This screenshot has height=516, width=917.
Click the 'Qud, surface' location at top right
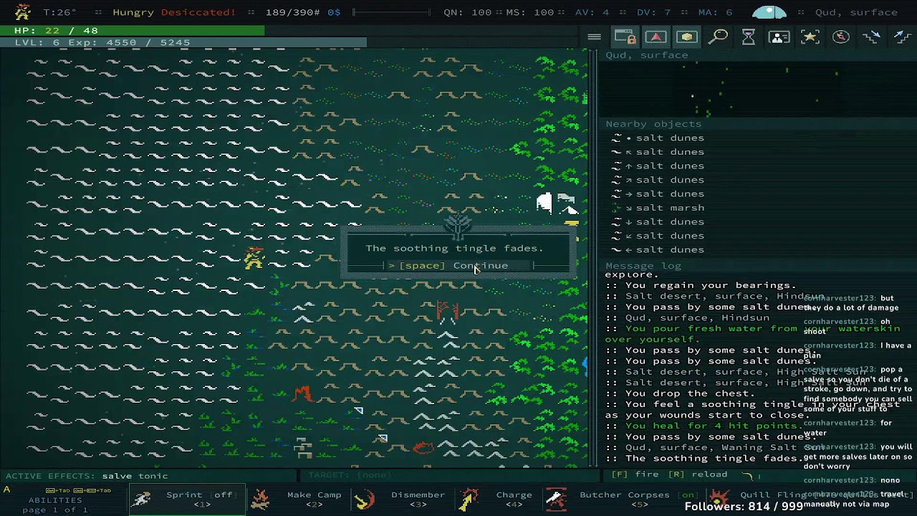point(856,12)
